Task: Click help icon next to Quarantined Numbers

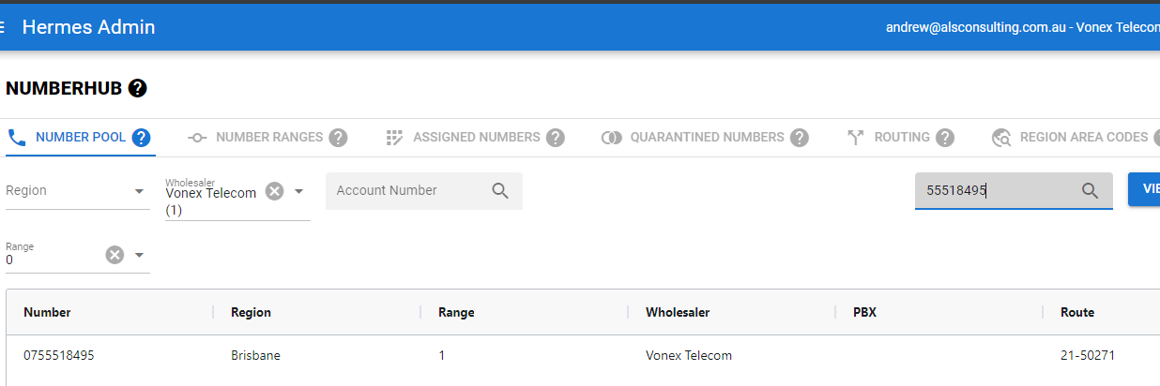Action: [x=800, y=138]
